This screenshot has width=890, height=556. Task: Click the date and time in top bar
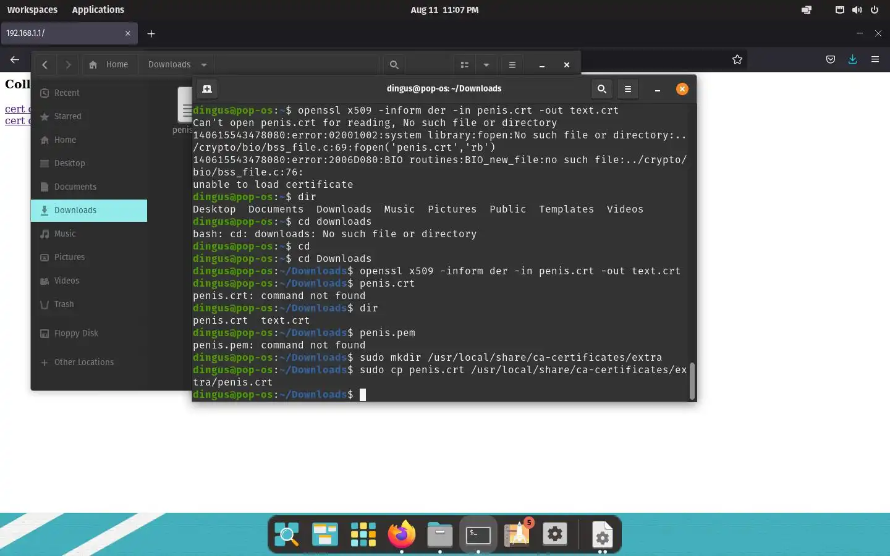click(x=444, y=10)
